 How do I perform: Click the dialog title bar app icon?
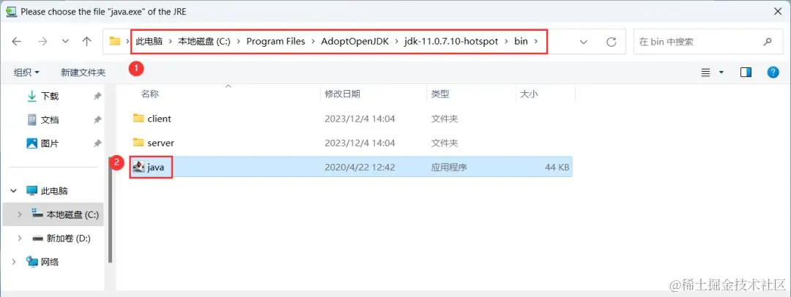coord(10,11)
